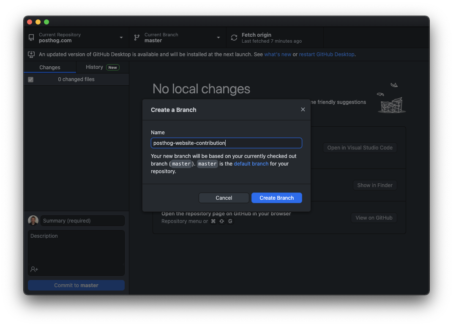Click the computer icon beside Current Repository
The image size is (453, 326).
pos(31,38)
